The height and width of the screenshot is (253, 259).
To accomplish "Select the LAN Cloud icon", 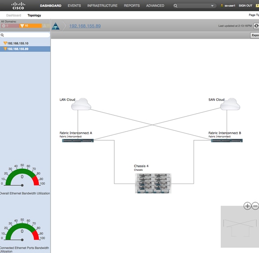I will [81, 104].
